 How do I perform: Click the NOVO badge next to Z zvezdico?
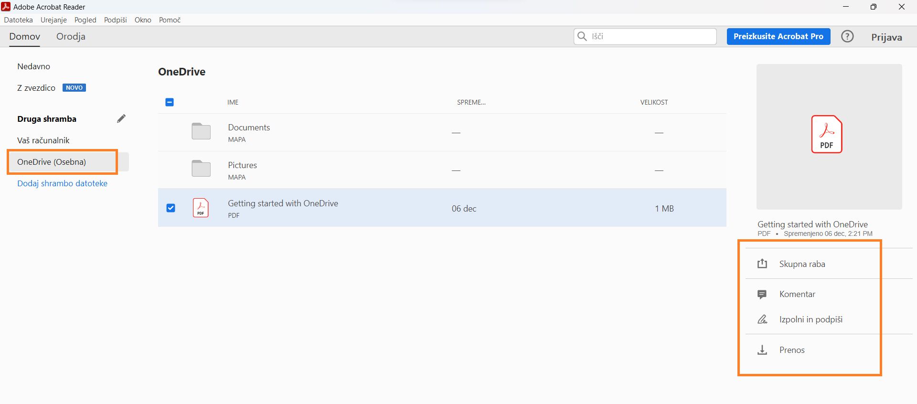point(74,88)
